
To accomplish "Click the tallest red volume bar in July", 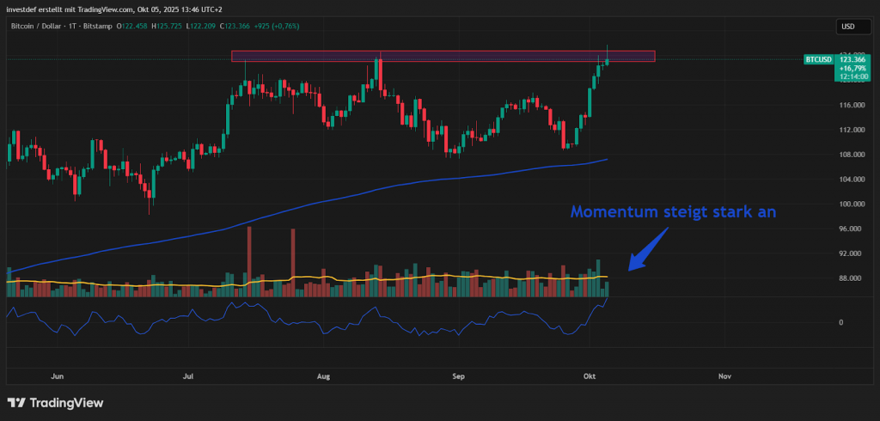I will (249, 258).
